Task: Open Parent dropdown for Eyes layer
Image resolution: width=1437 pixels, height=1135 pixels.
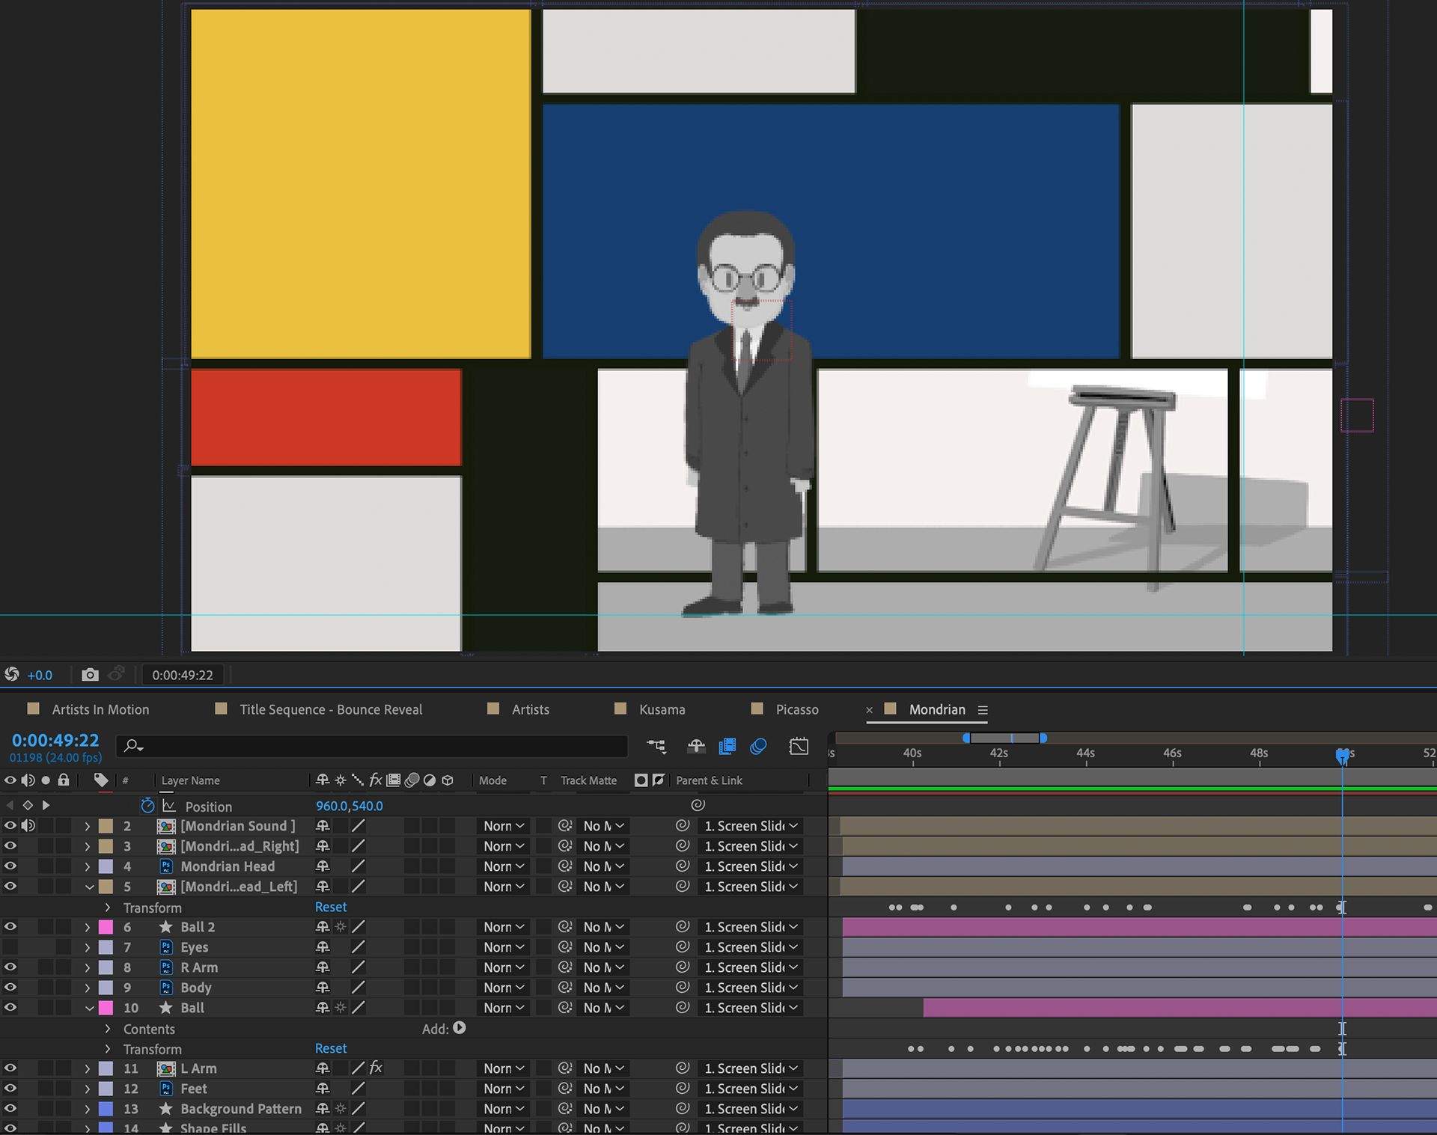Action: pos(751,947)
